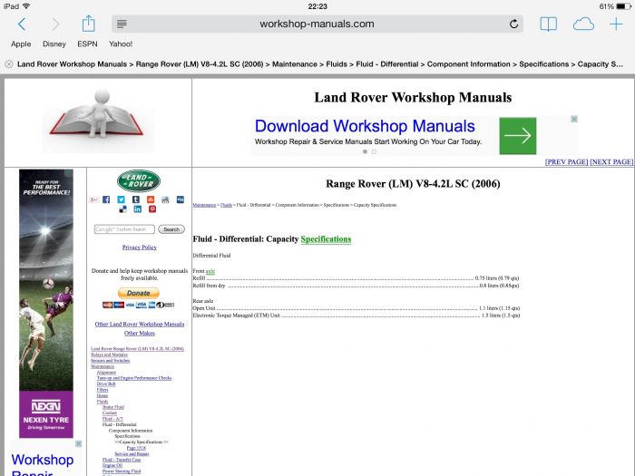Go to PREV PAGE link

tap(566, 161)
